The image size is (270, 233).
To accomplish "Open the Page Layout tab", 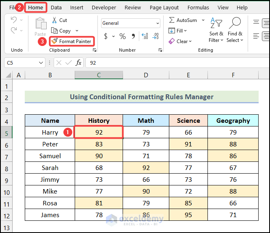I will point(164,7).
